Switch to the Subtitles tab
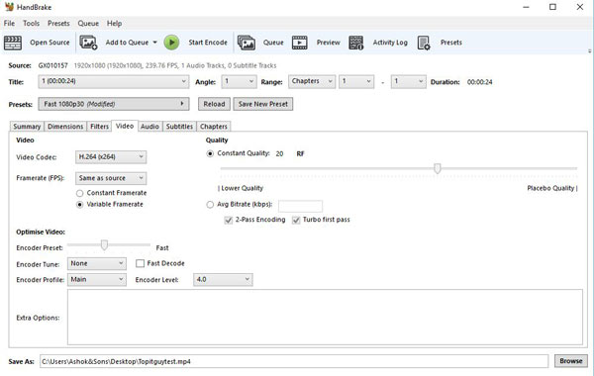 (x=179, y=127)
